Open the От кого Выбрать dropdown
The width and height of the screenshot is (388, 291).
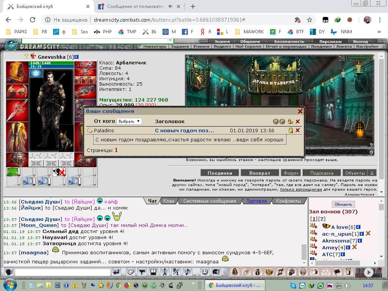pyautogui.click(x=129, y=121)
